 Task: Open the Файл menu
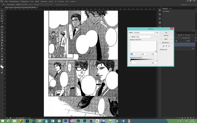pyautogui.click(x=6, y=1)
